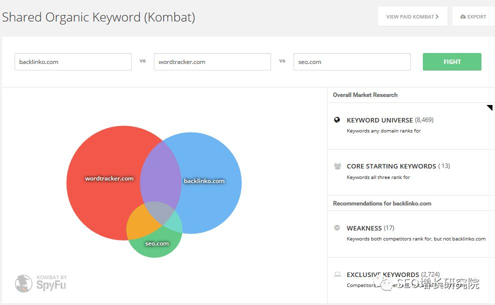Viewport: 495px width, 305px height.
Task: Focus the backlinko.com domain input field
Action: [73, 62]
